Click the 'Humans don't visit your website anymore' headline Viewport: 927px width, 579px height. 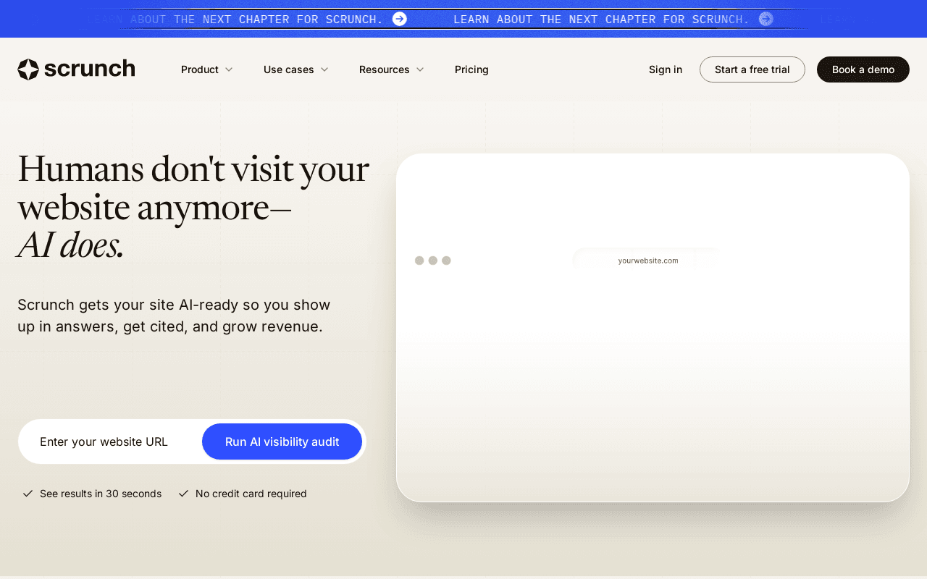click(193, 207)
